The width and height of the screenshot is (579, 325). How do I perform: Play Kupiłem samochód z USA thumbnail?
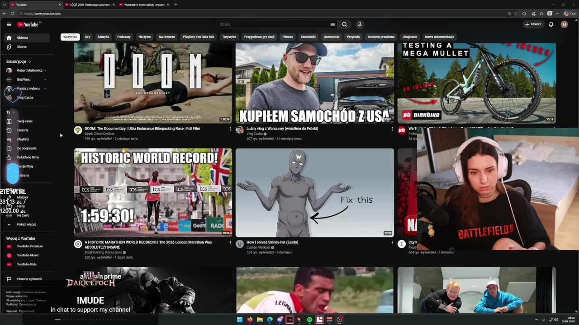pos(315,84)
